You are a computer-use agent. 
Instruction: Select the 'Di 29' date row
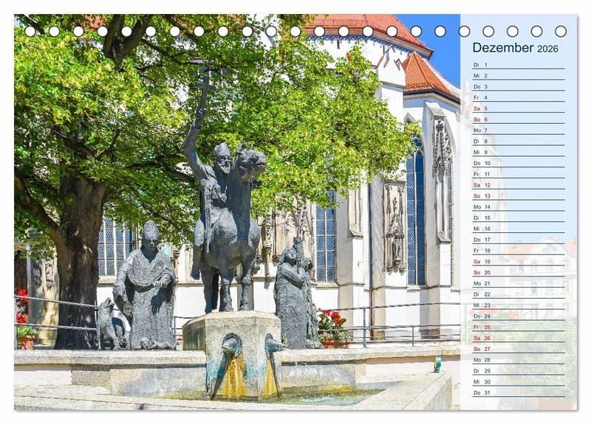(x=519, y=370)
